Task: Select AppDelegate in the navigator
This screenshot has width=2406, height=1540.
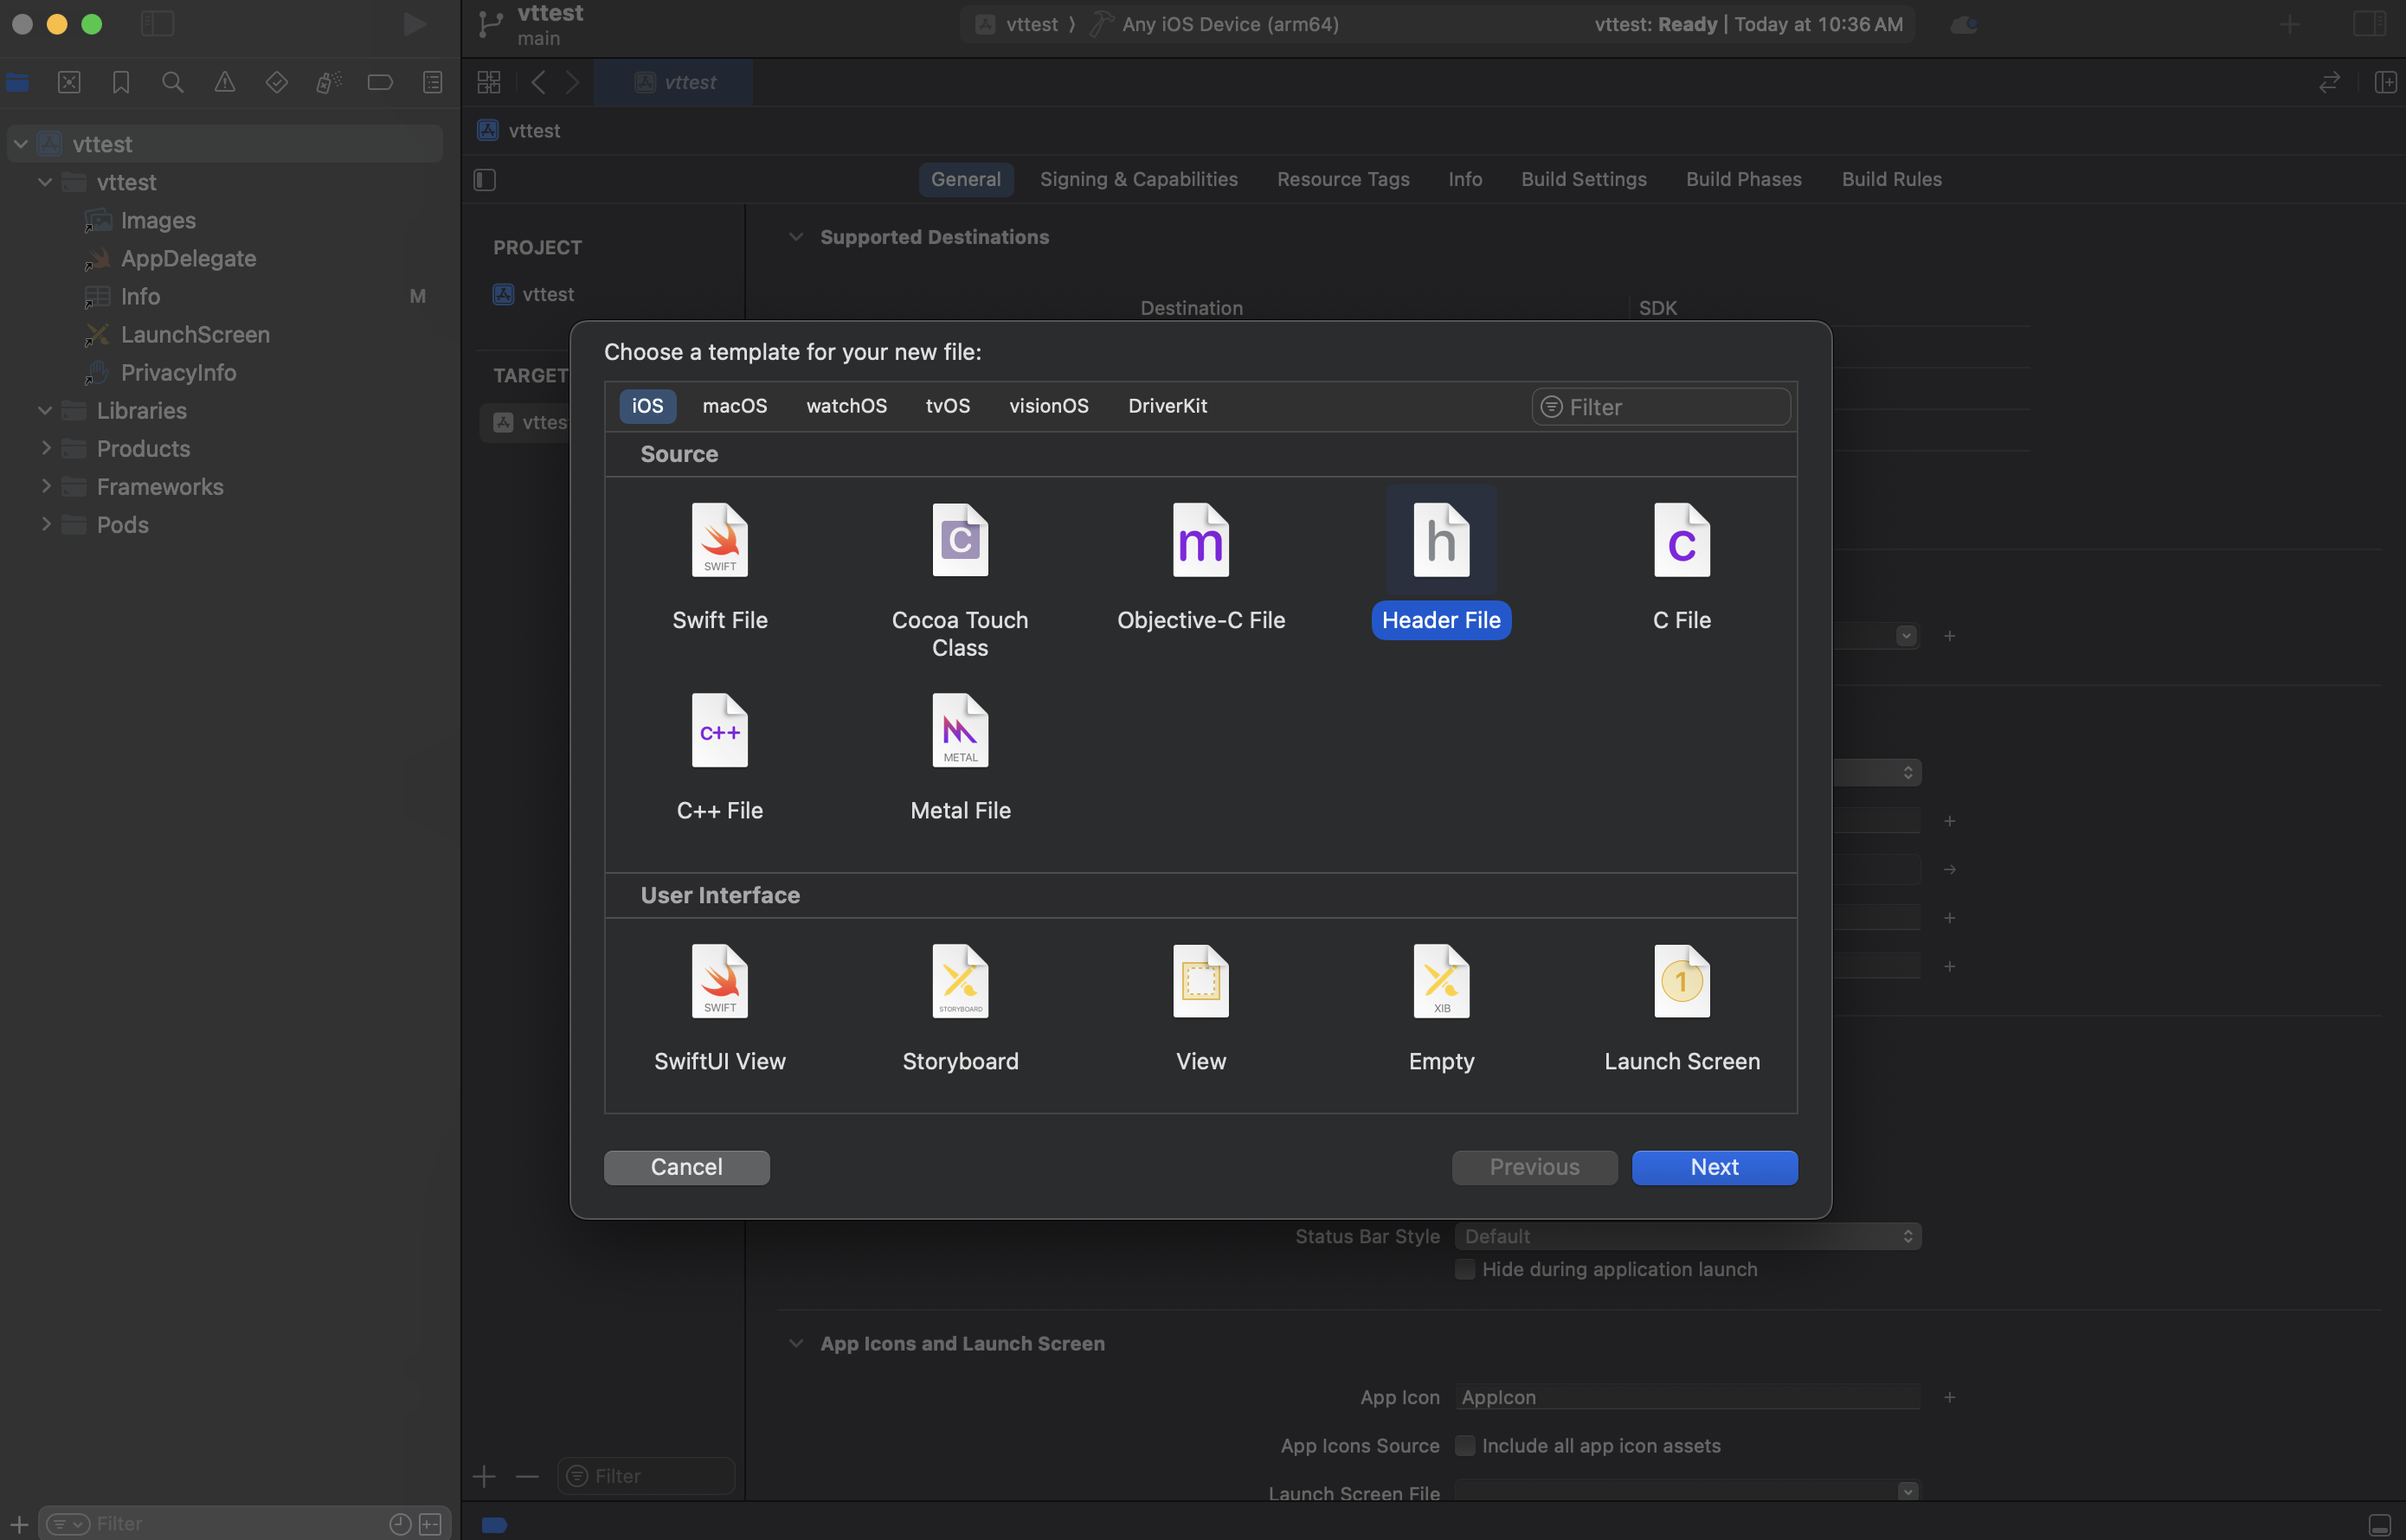Action: click(x=188, y=258)
